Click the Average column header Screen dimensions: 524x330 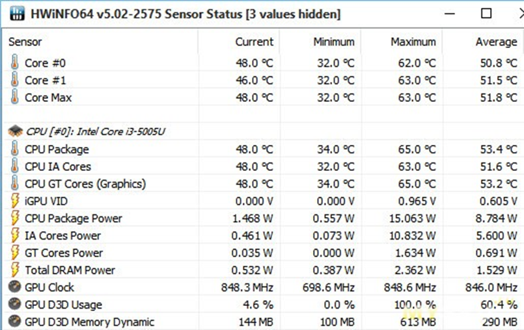click(x=496, y=42)
